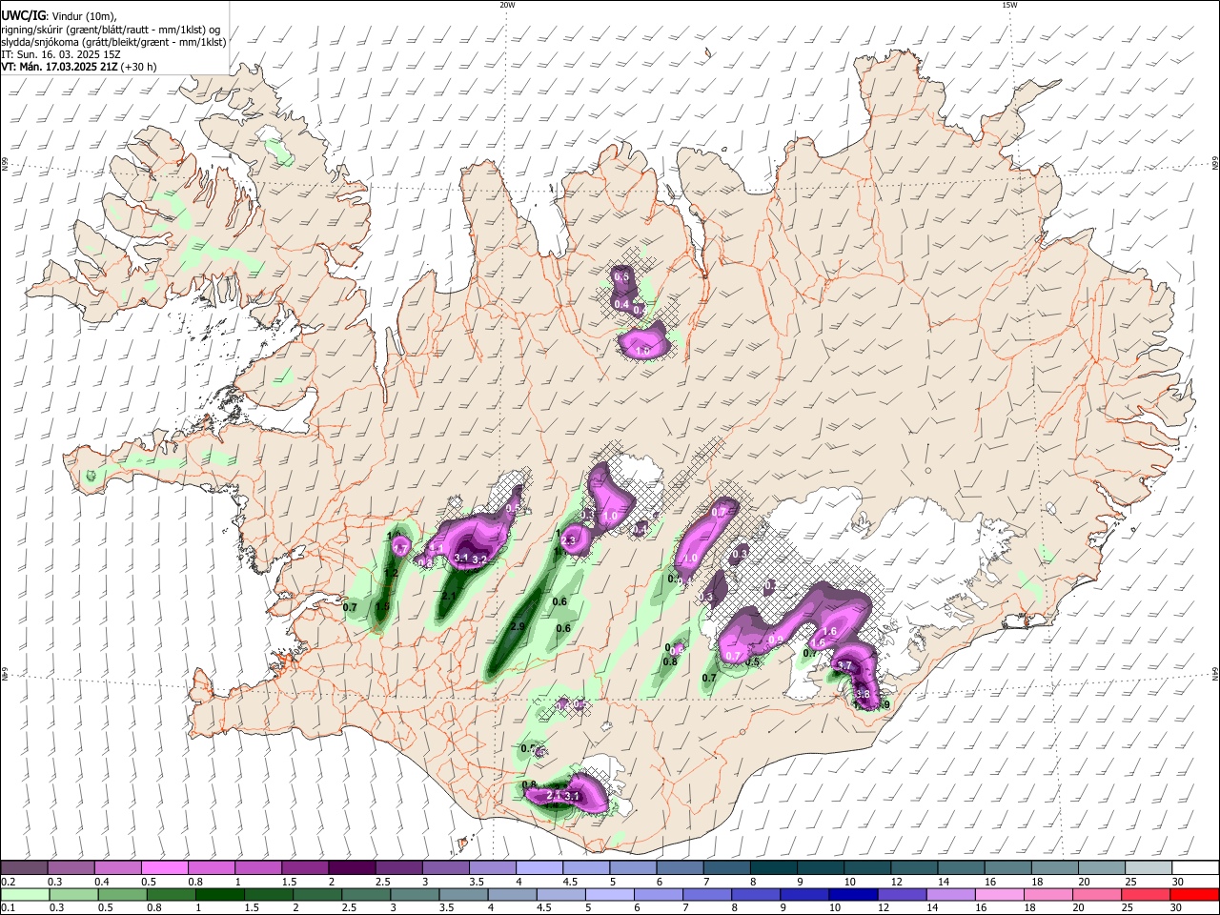
Task: Select the lightest green rain swatch between 0.1 and 0.3
Action: click(x=24, y=894)
